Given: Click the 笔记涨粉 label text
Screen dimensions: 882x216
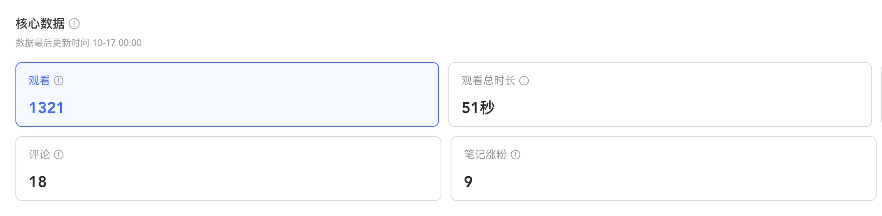Looking at the screenshot, I should tap(485, 155).
